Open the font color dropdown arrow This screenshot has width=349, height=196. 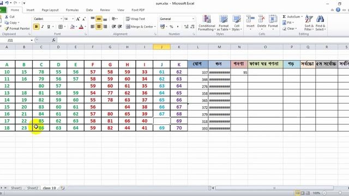pyautogui.click(x=85, y=27)
